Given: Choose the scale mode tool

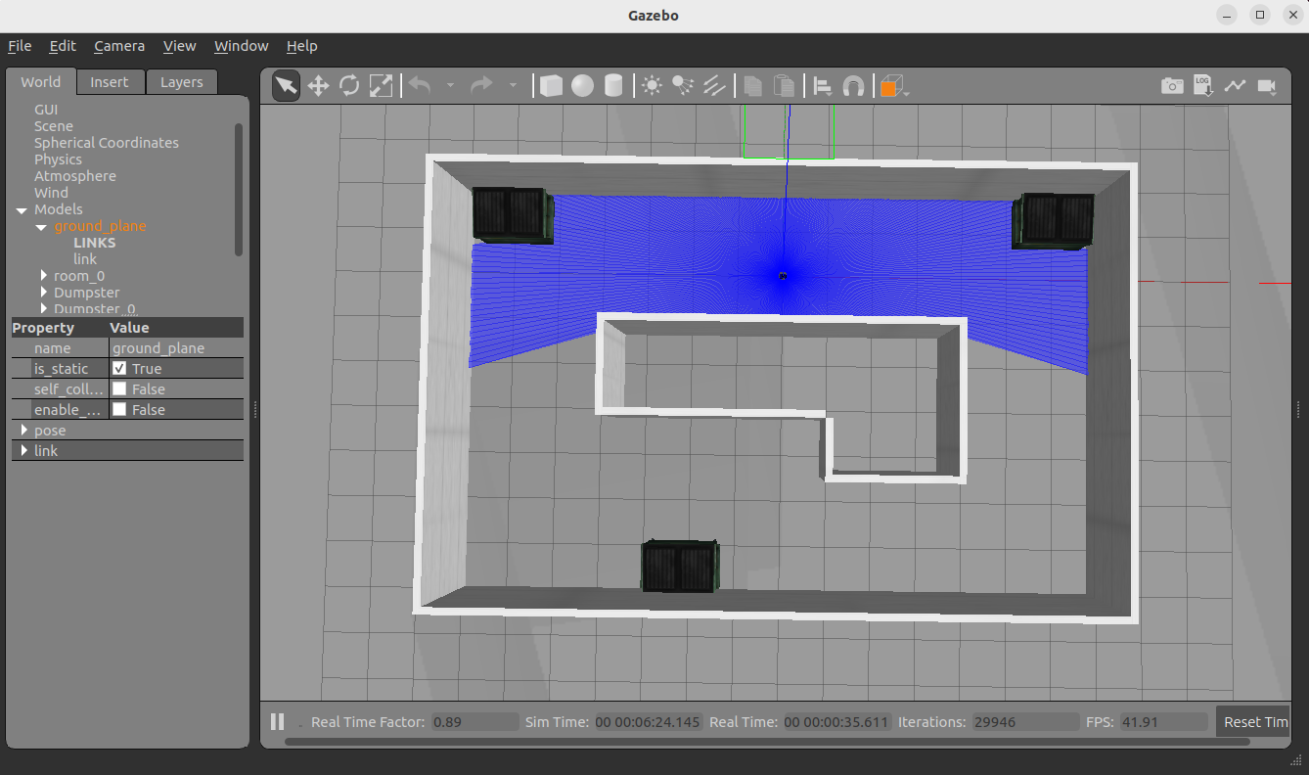Looking at the screenshot, I should pyautogui.click(x=381, y=86).
